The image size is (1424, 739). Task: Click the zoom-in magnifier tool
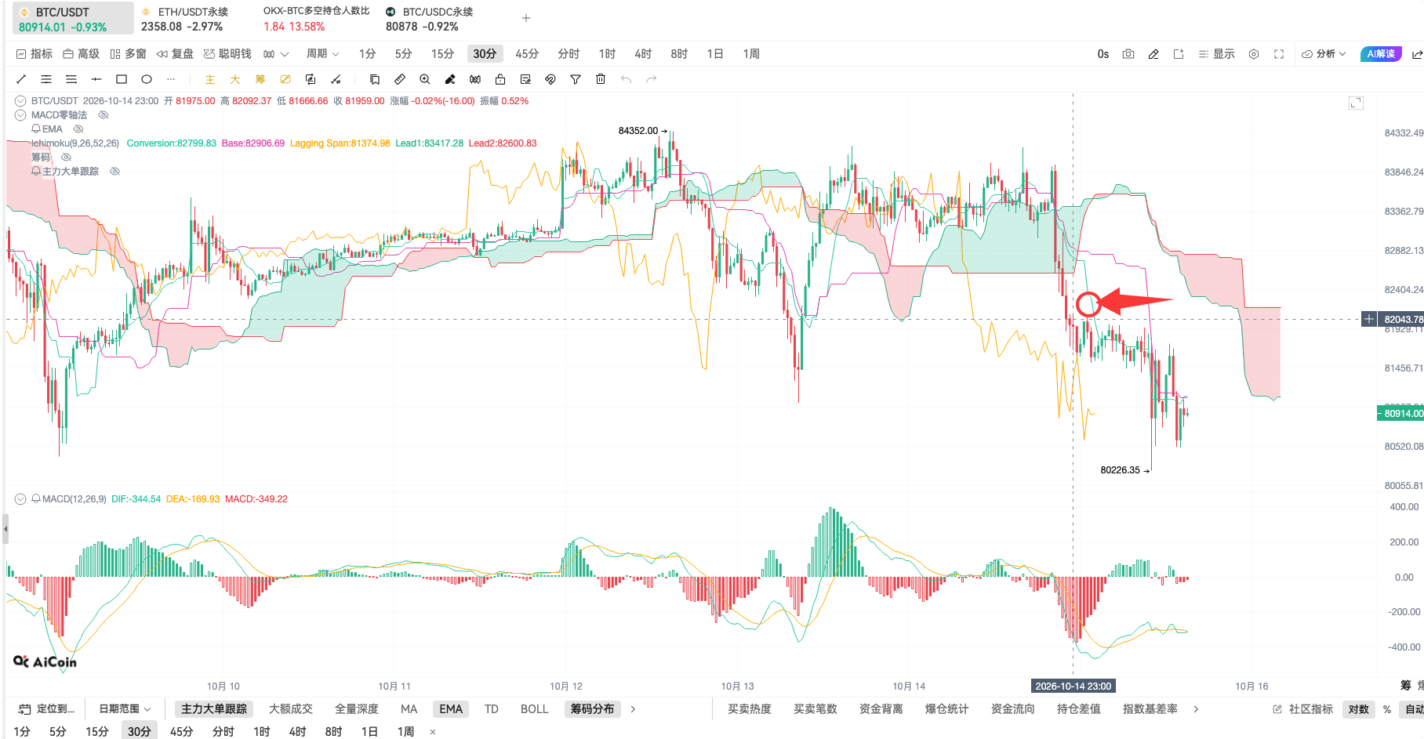[x=425, y=79]
